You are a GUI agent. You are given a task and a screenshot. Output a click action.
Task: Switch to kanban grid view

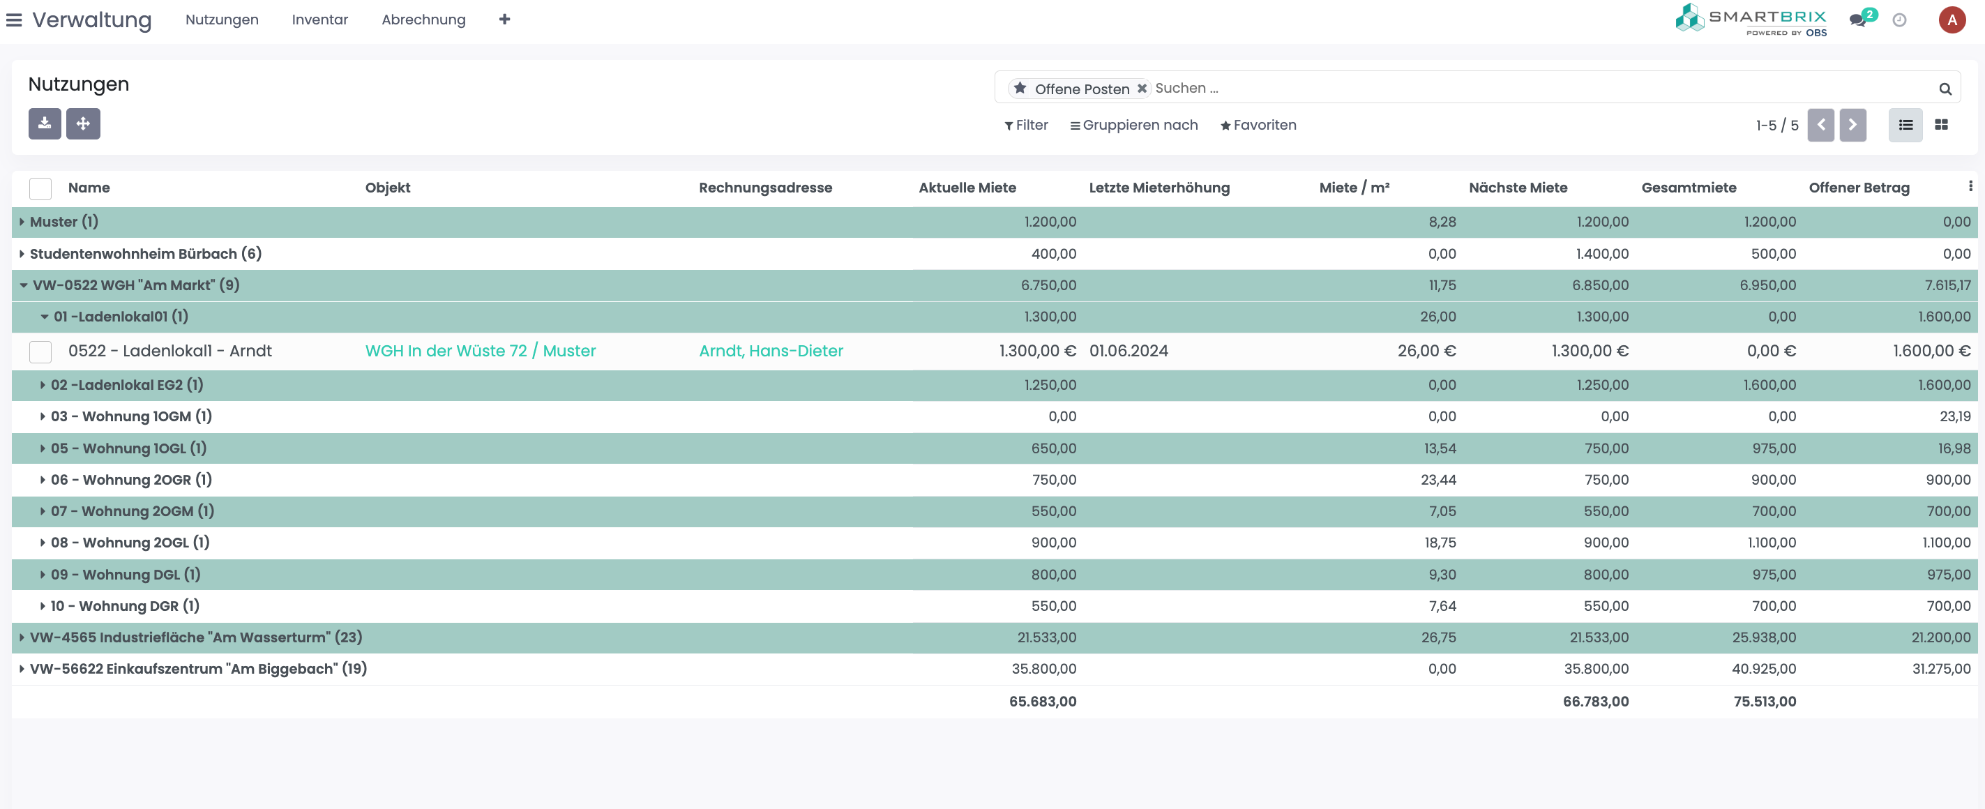click(1941, 125)
